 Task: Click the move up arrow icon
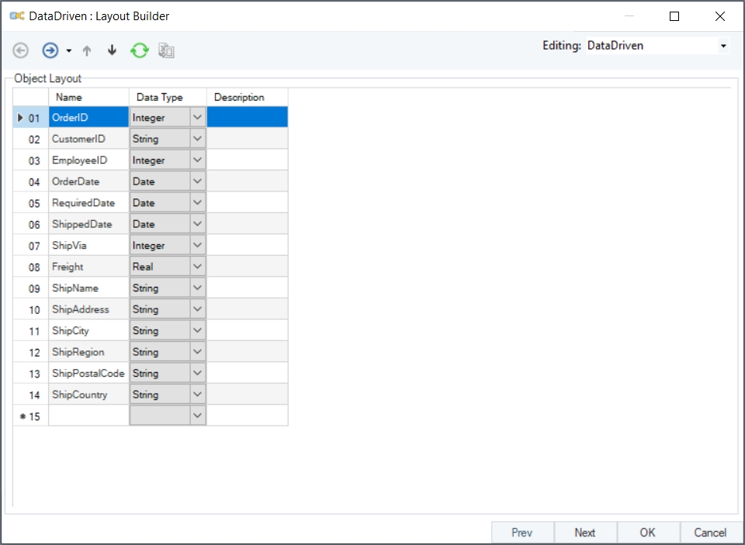(x=87, y=50)
